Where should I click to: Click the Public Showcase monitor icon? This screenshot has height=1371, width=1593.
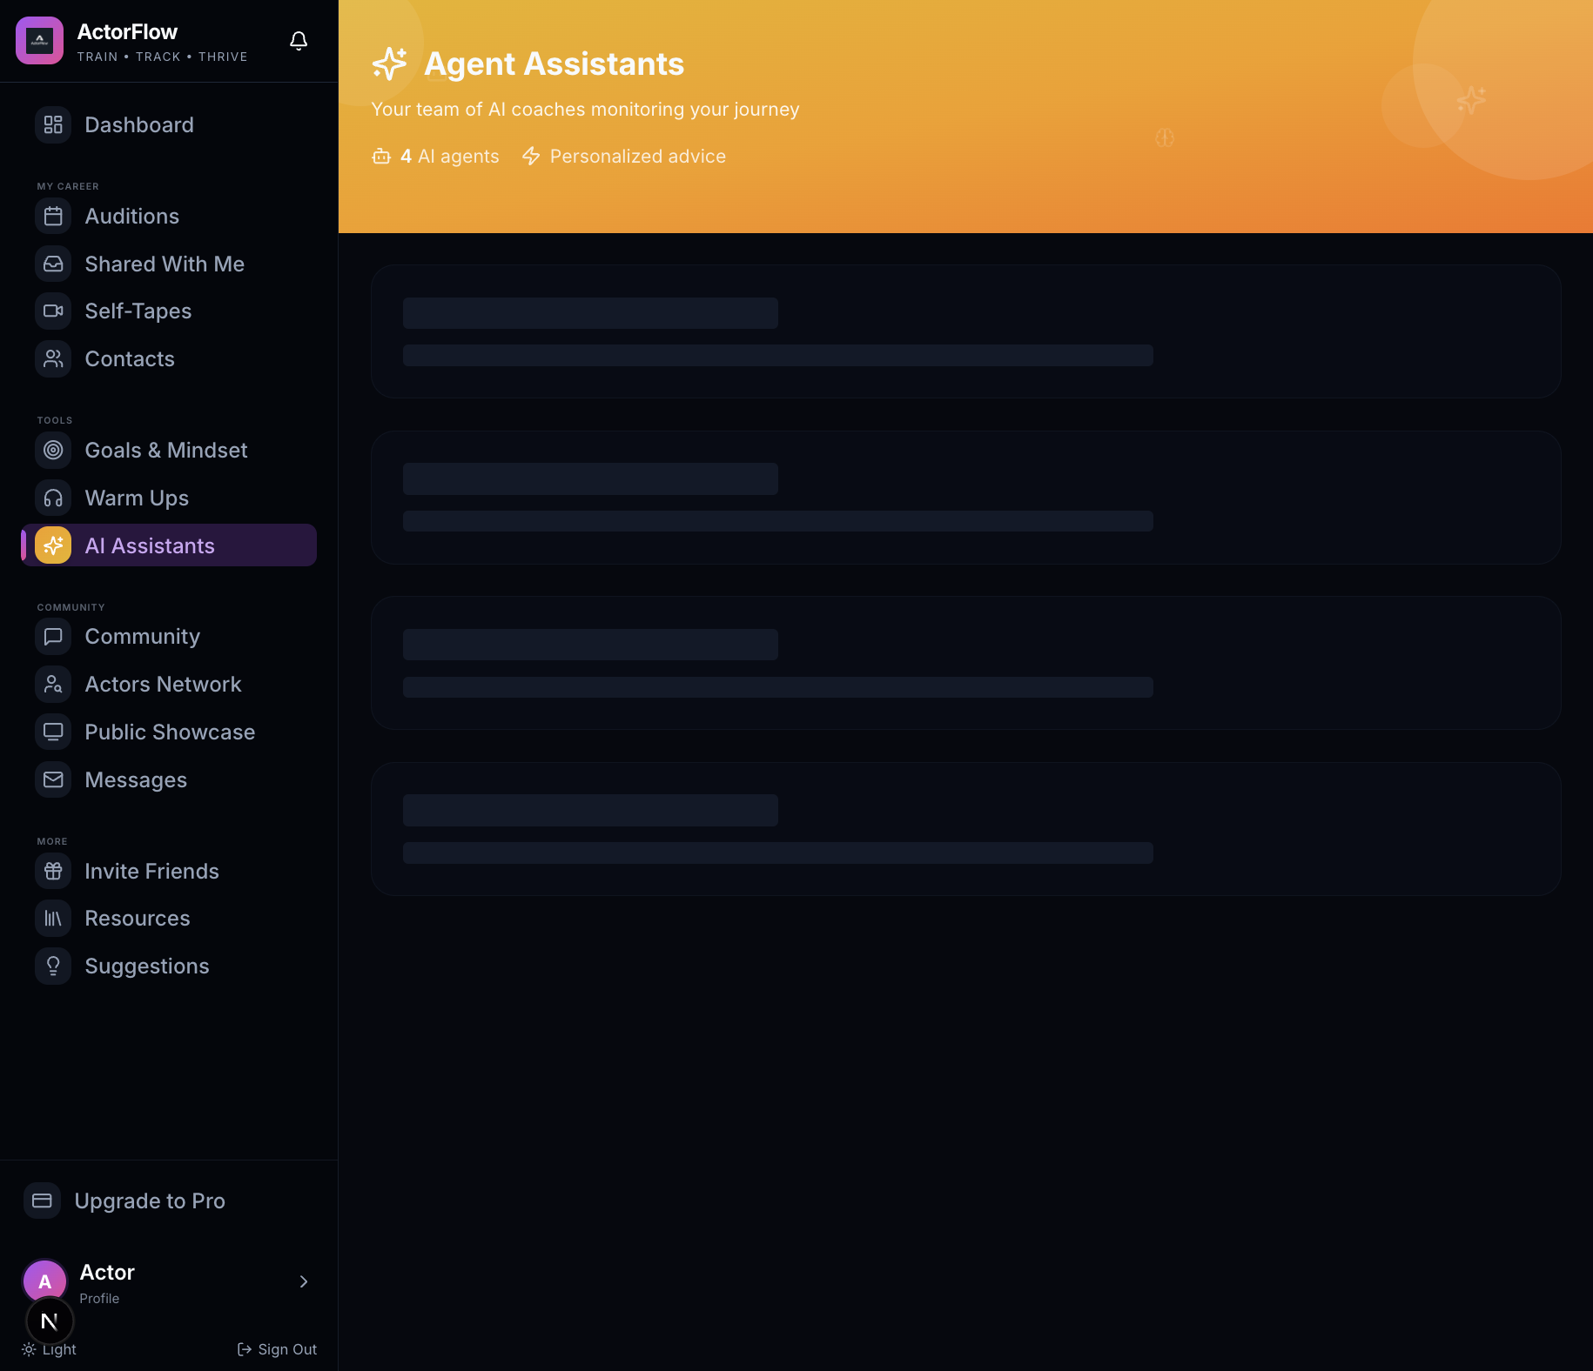(x=53, y=732)
